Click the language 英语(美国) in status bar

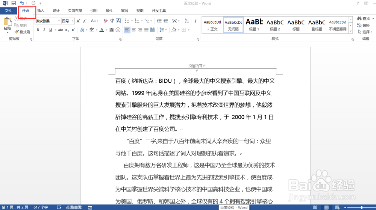(x=74, y=207)
